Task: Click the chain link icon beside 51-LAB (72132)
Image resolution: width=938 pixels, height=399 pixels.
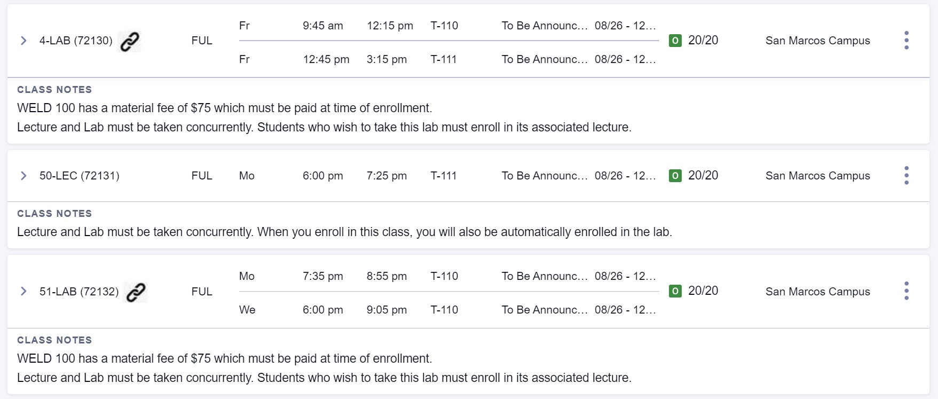Action: pos(136,292)
